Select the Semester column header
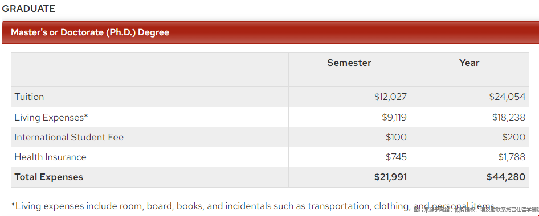The image size is (539, 216). [349, 63]
